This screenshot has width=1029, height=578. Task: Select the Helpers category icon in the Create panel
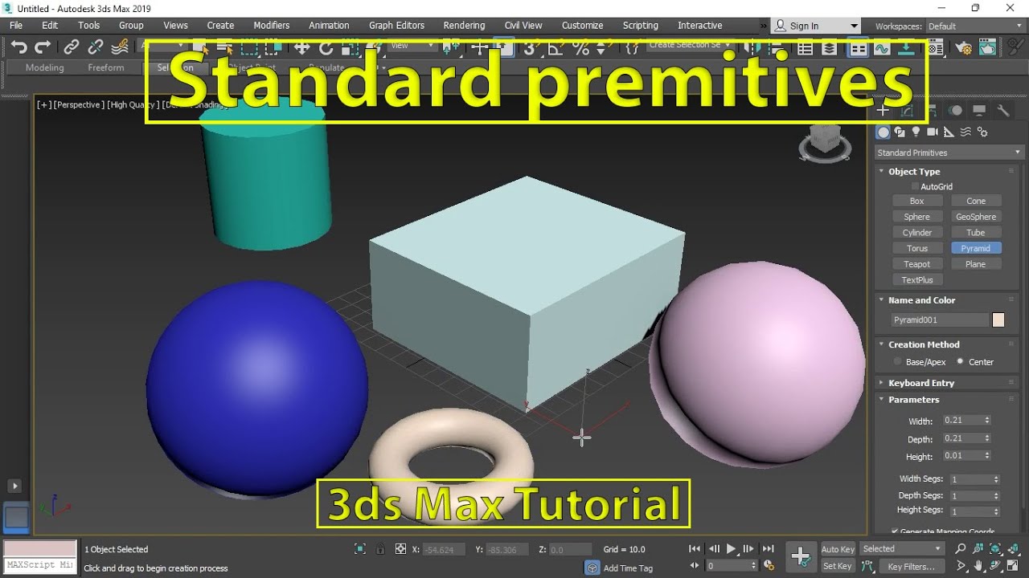pyautogui.click(x=949, y=132)
